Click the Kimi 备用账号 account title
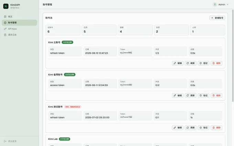234x146 pixels. point(55,75)
